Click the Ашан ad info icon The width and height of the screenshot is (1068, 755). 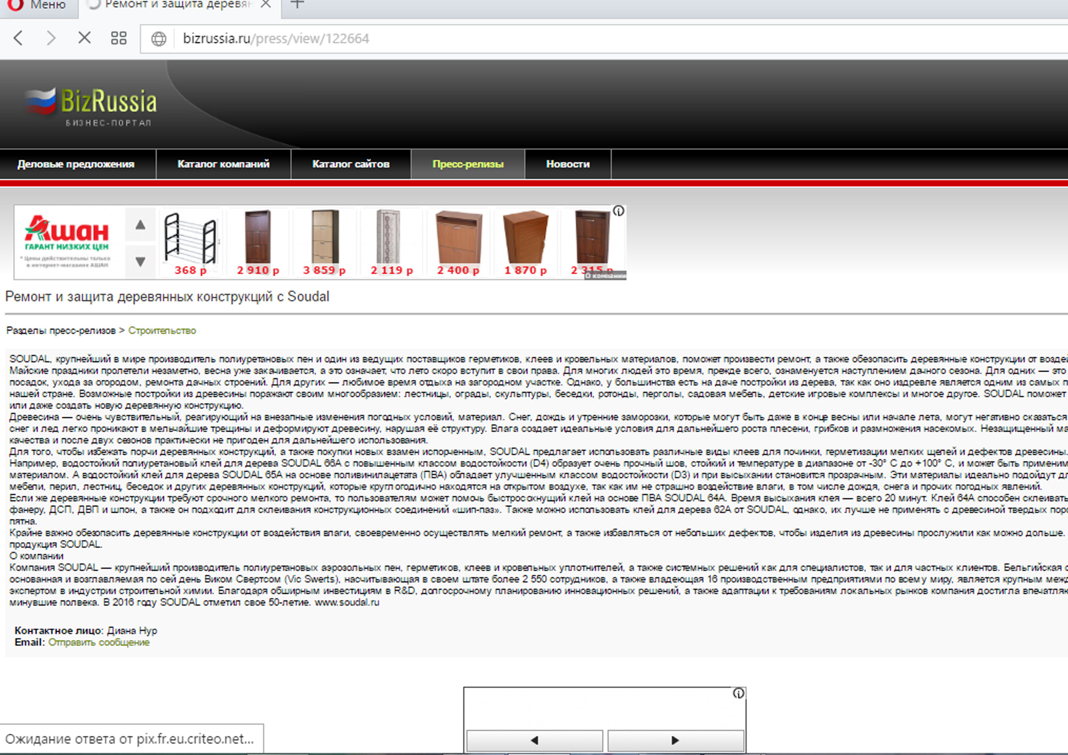coord(619,211)
